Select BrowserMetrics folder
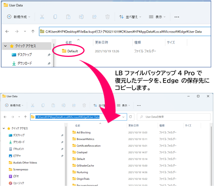 (x=83, y=139)
